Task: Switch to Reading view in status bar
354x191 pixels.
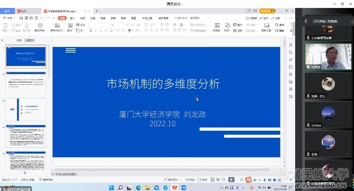Action: [223, 180]
